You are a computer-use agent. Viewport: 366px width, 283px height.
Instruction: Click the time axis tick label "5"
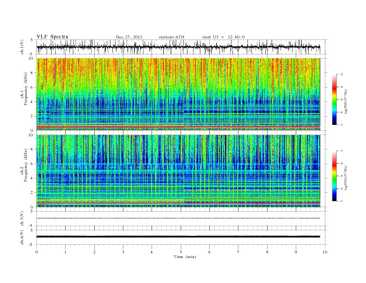(x=181, y=252)
